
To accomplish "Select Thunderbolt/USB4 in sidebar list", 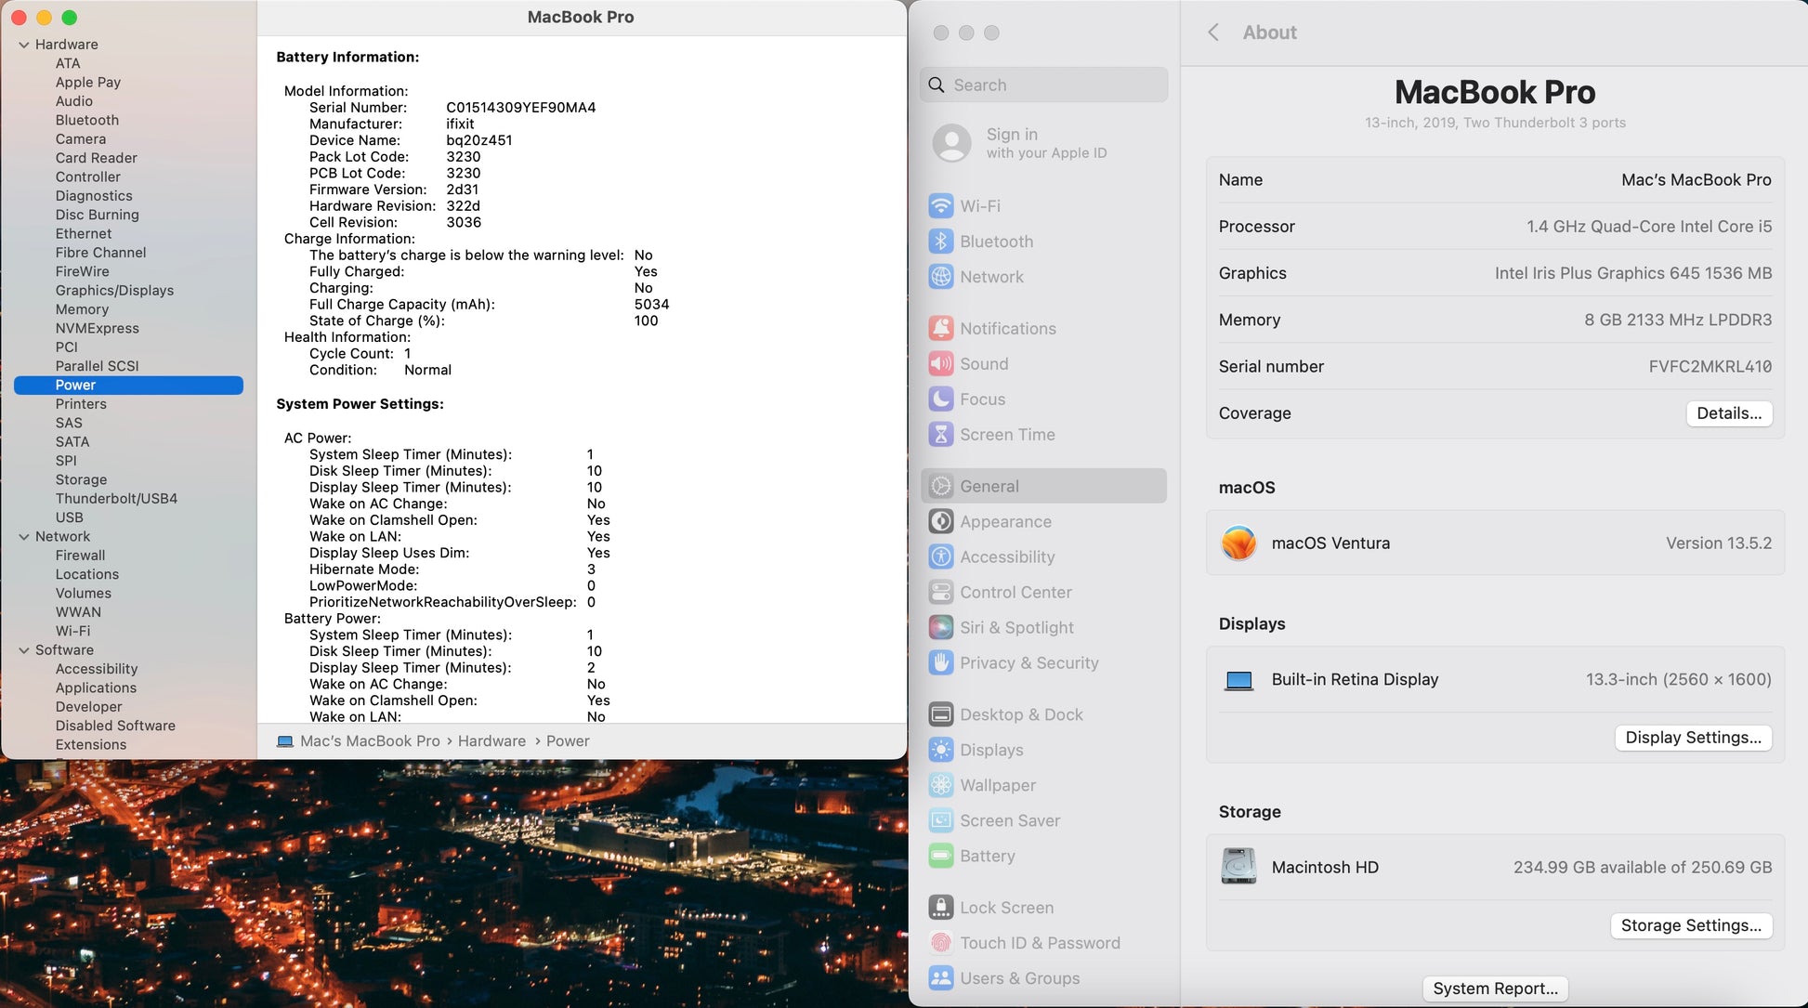I will pyautogui.click(x=116, y=498).
